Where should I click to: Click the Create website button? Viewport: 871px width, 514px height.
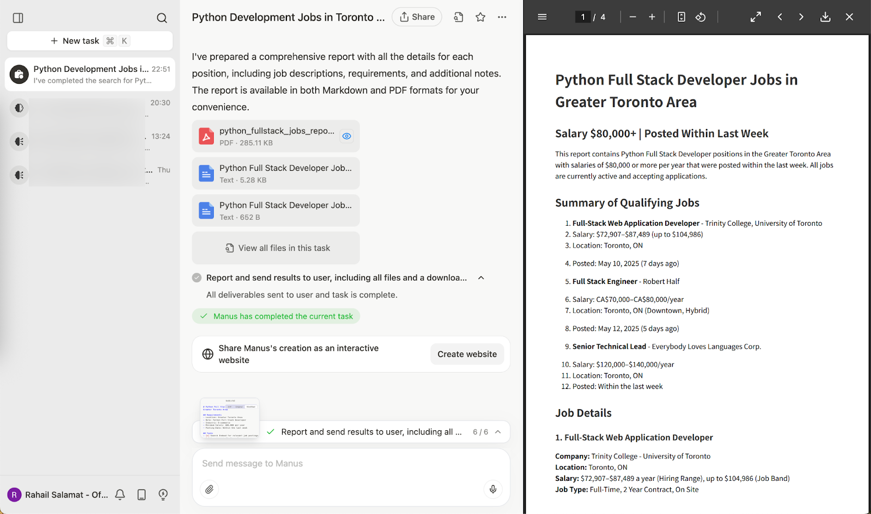coord(467,354)
